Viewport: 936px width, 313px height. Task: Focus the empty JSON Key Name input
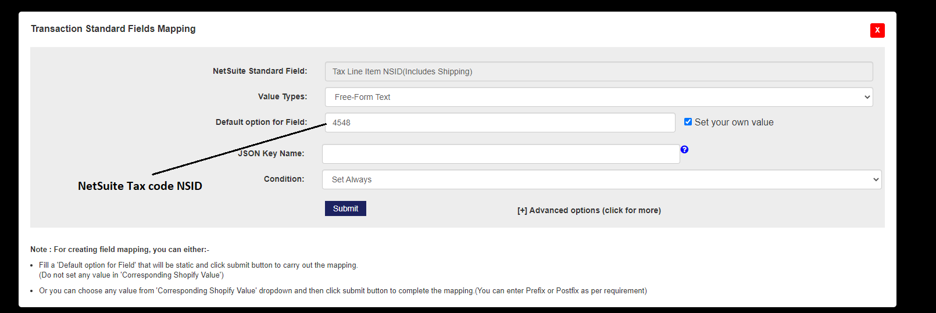501,154
